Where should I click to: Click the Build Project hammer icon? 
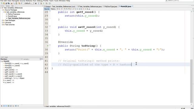(x=39, y=3)
